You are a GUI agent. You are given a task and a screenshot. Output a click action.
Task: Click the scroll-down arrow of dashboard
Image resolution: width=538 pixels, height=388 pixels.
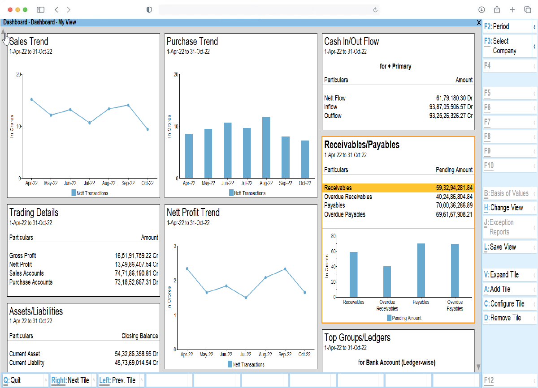pos(478,367)
